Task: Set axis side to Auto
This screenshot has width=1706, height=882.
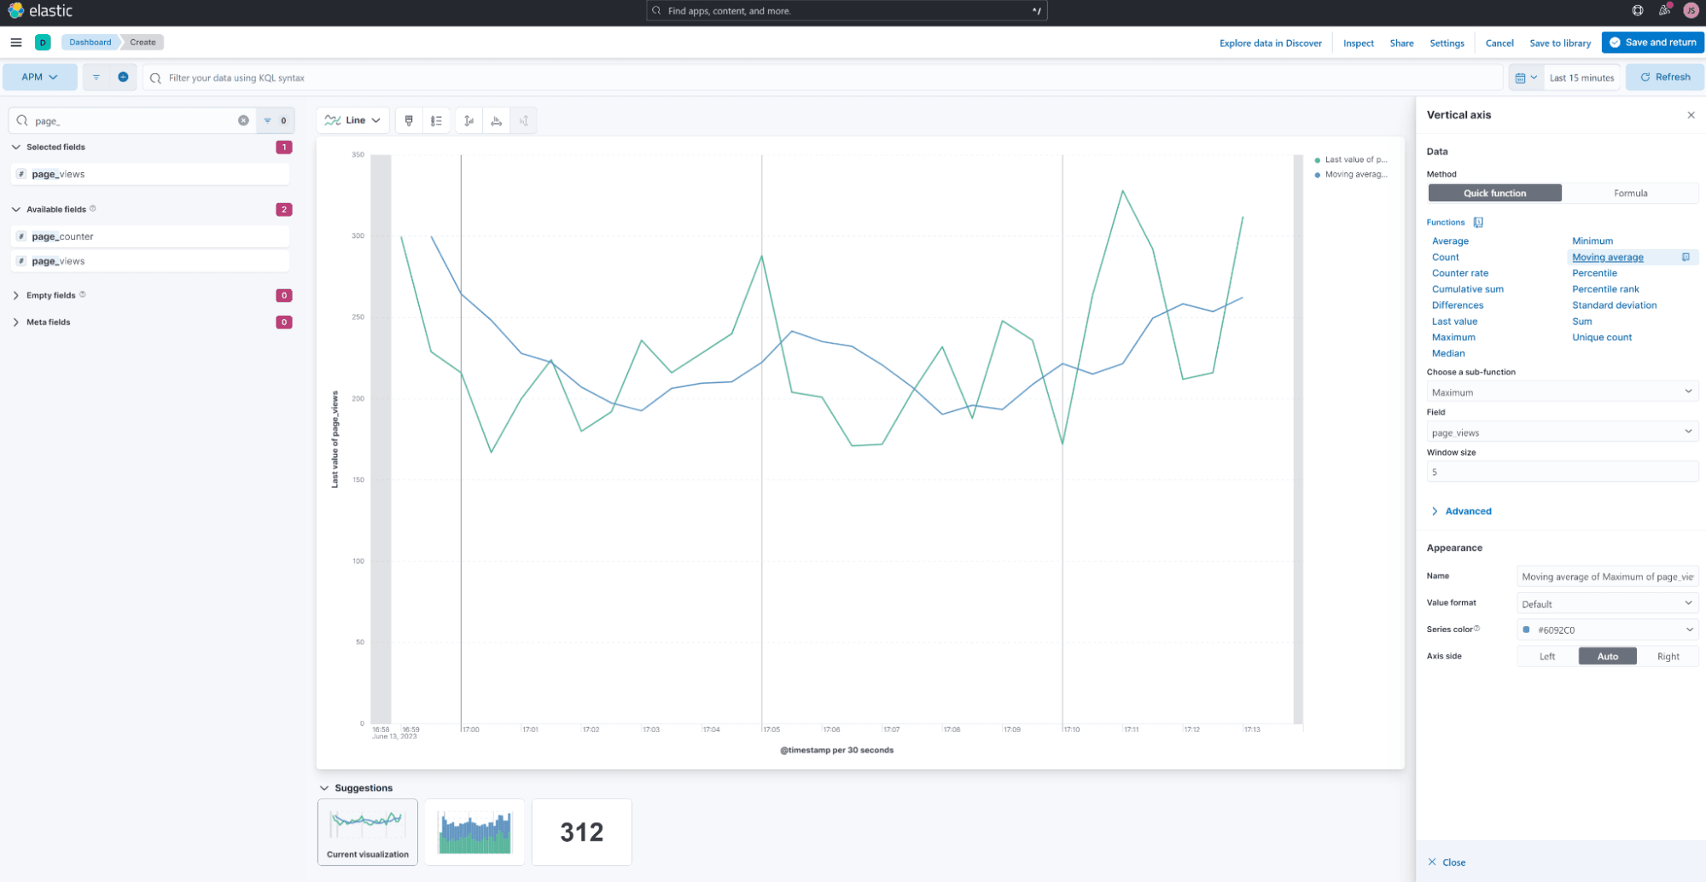Action: coord(1608,656)
